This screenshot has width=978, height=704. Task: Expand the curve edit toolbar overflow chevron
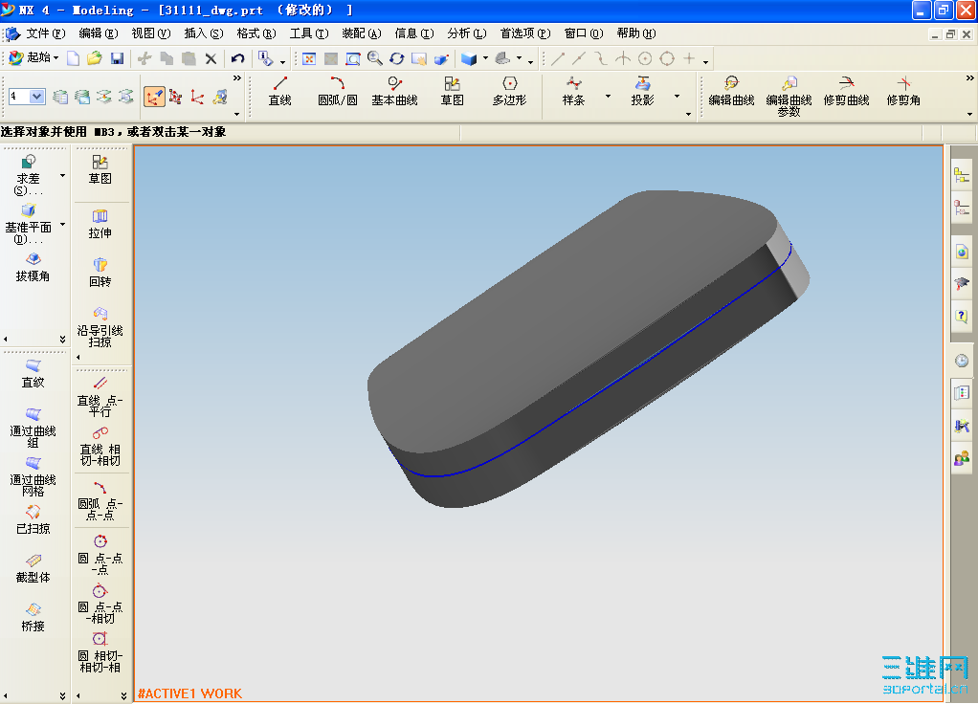969,77
